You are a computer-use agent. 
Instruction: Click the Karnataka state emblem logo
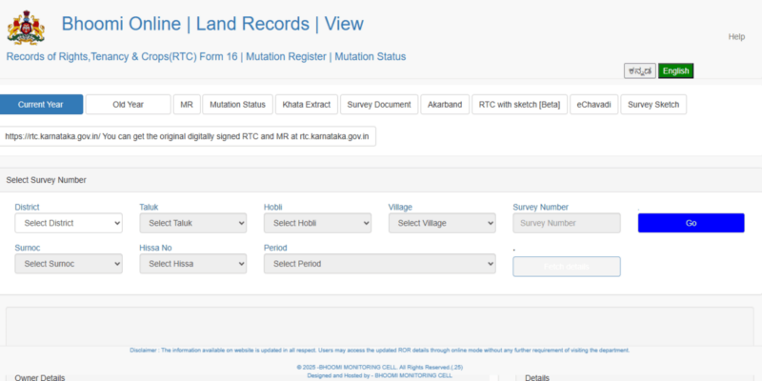click(26, 28)
